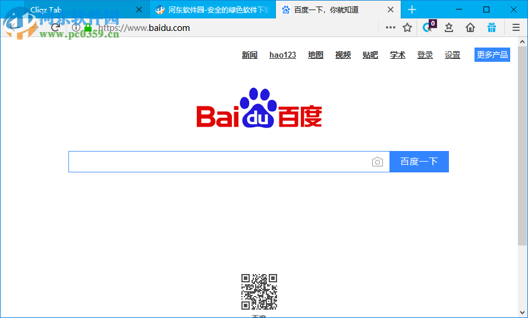Viewport: 528px width, 318px height.
Task: Open the blue gift box icon
Action: point(492,27)
